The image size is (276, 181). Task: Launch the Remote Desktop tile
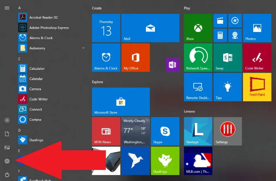click(x=198, y=87)
